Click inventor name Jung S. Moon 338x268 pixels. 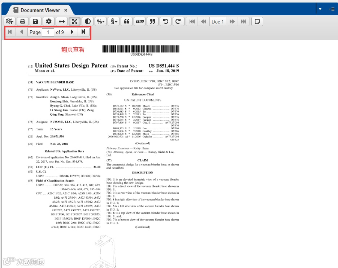59,97
